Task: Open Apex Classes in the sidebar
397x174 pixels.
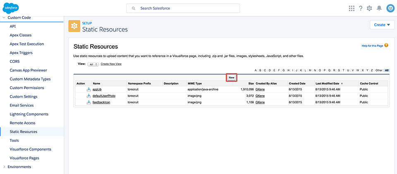Action: (20, 35)
